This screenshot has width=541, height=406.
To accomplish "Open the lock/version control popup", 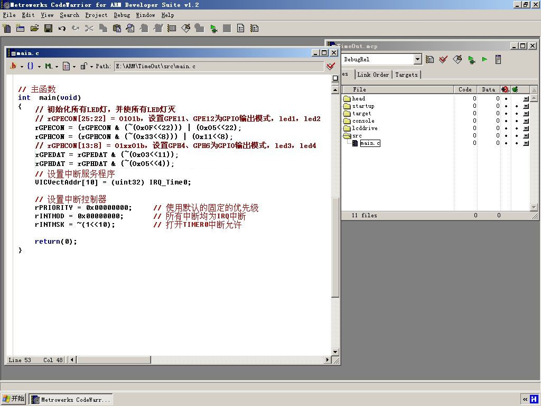I will [x=86, y=66].
